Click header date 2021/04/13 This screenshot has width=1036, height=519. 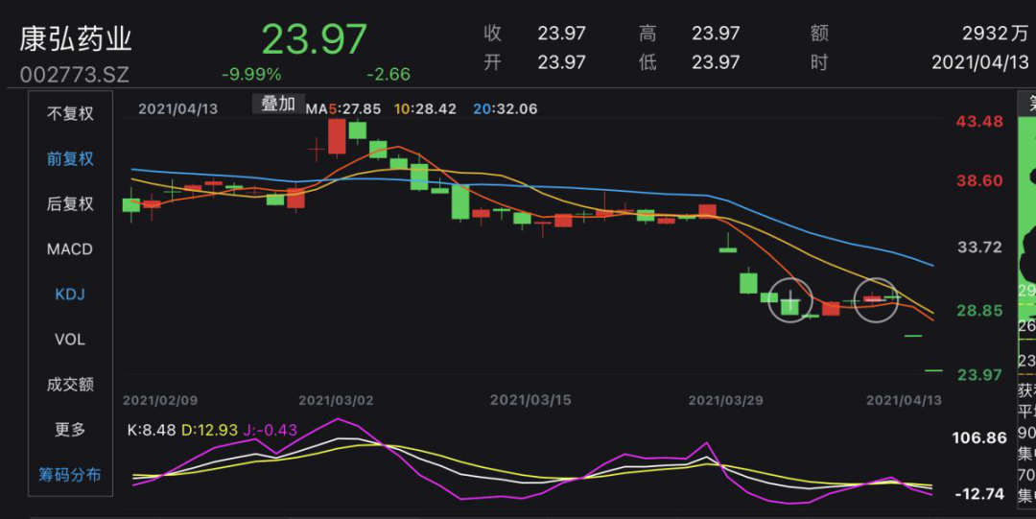pos(980,62)
